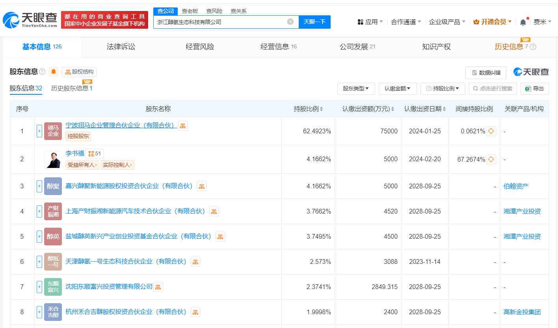The width and height of the screenshot is (558, 328).
Task: Switch to the 法律诉讼 tab
Action: tap(121, 47)
